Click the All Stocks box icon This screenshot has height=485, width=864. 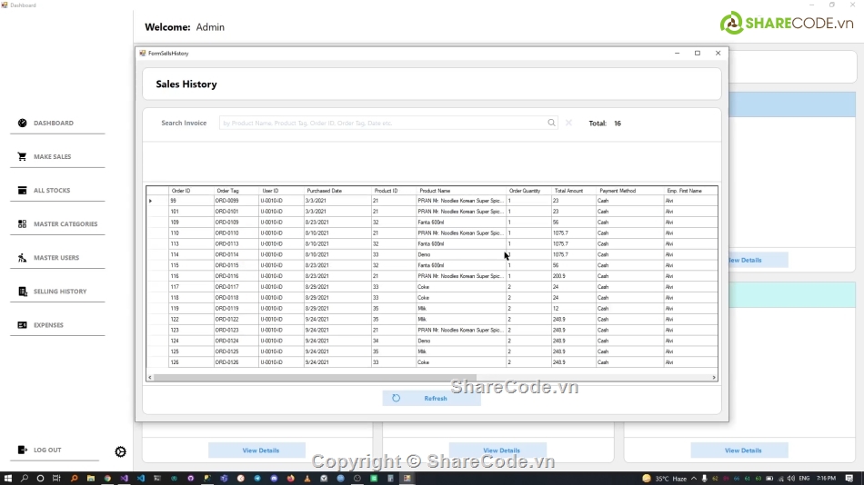click(x=22, y=190)
